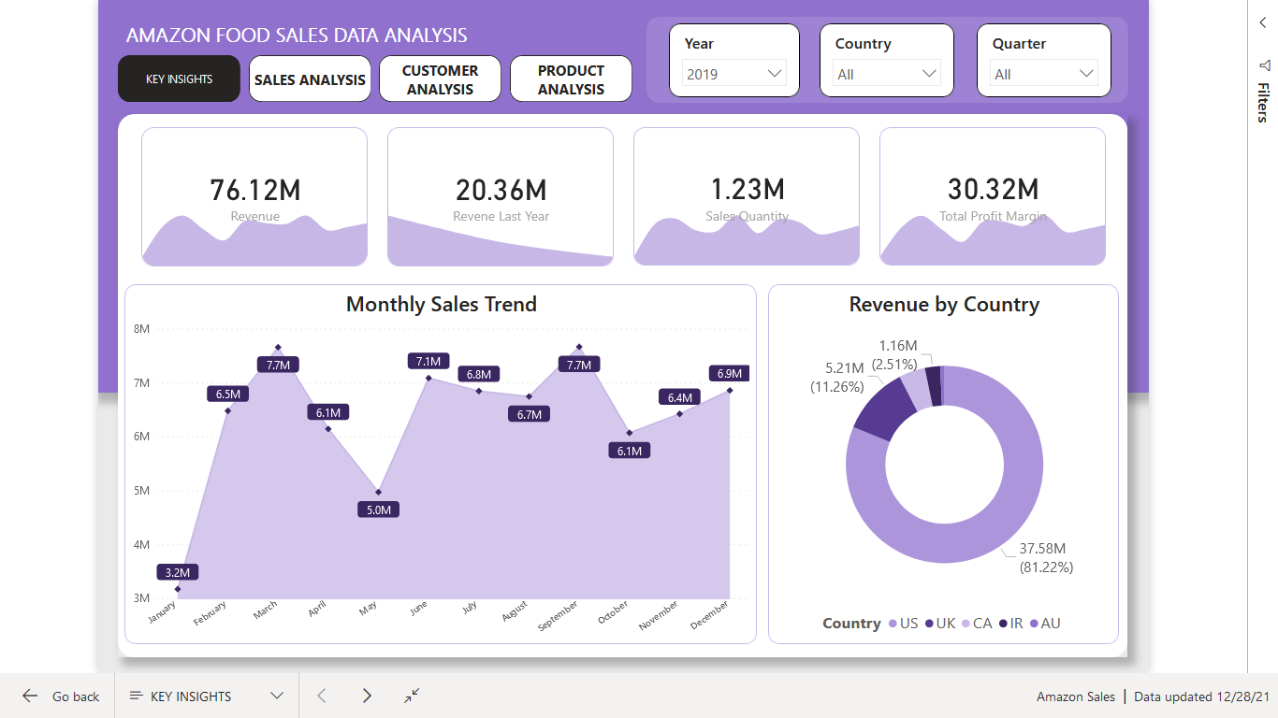Click the Filters funnel icon

[1264, 65]
